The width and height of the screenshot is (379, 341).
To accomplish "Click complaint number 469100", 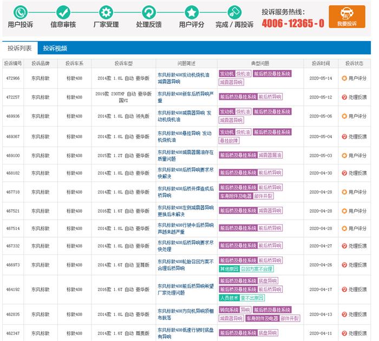I will [13, 156].
